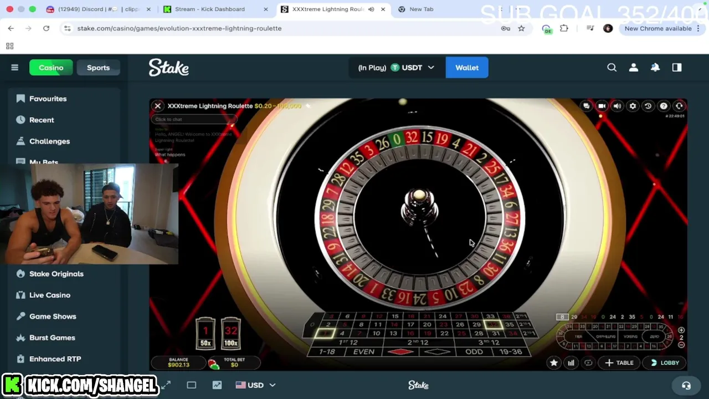Click the Stake logo

168,68
